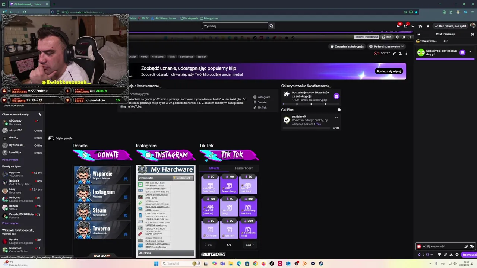Click the Tawerna panel image
Screen dimensions: 477x268
[x=102, y=230]
